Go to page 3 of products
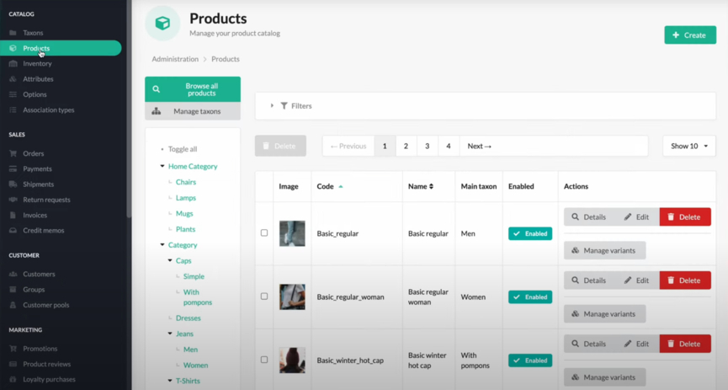Image resolution: width=728 pixels, height=390 pixels. [x=427, y=146]
